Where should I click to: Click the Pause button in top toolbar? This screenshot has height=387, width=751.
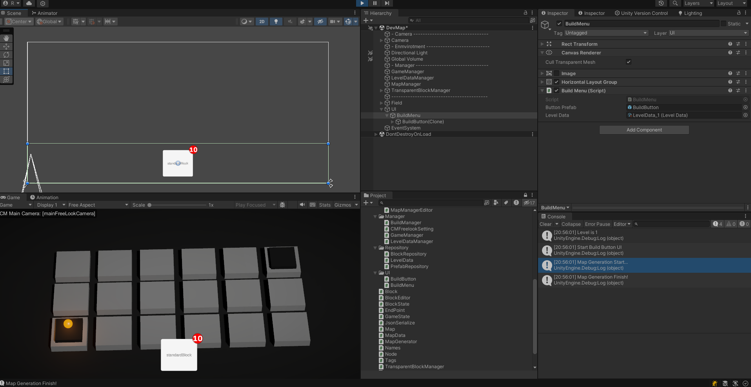tap(375, 3)
